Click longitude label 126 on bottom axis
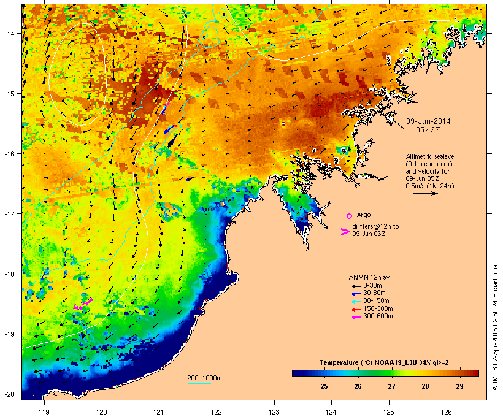The image size is (503, 417). (446, 412)
